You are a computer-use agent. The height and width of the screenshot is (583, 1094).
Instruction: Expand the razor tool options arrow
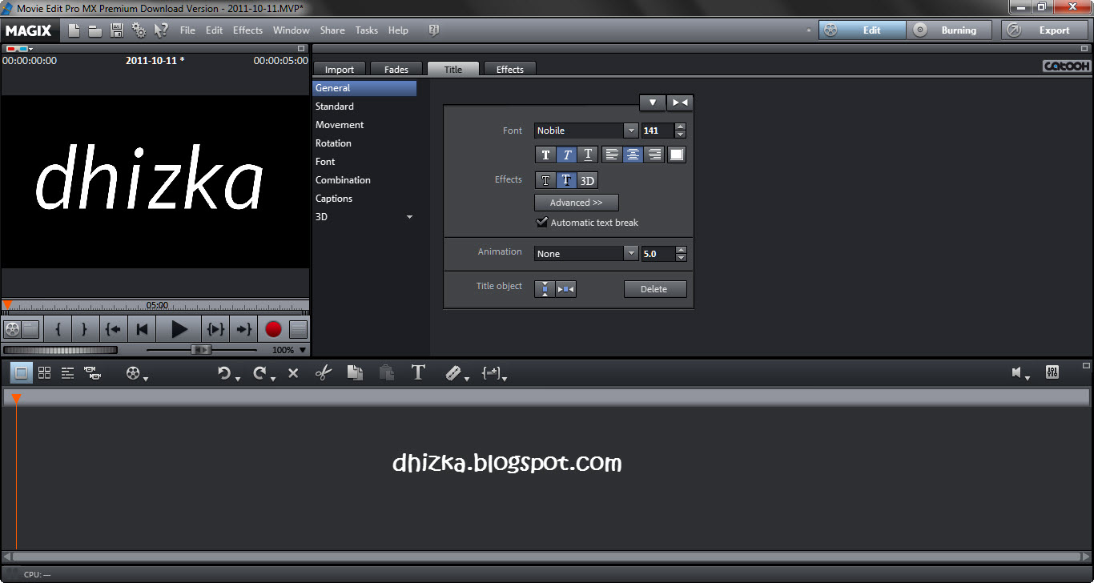[466, 378]
